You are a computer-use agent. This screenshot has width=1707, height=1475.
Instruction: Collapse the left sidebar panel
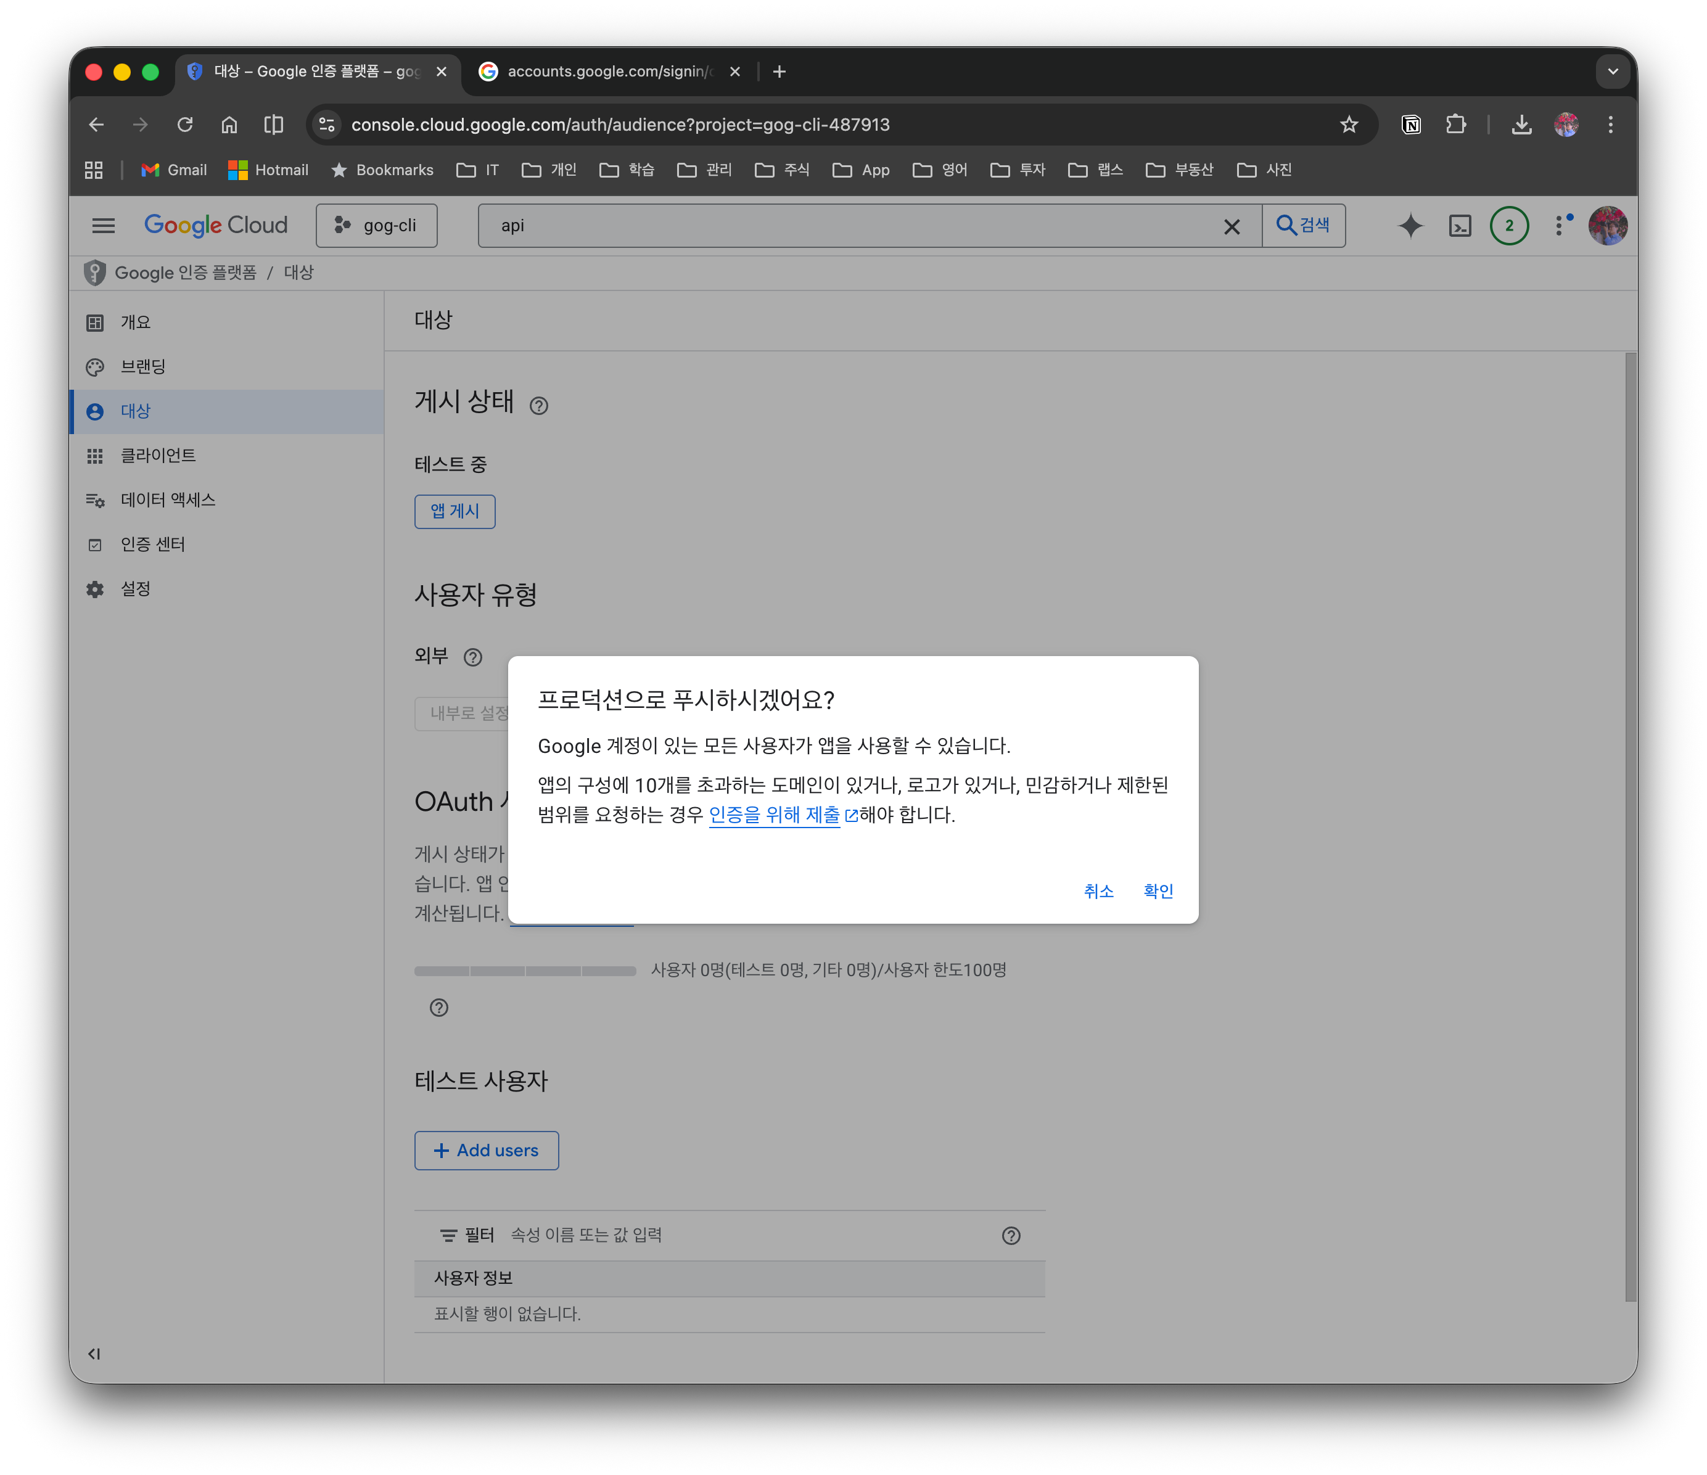(94, 1354)
